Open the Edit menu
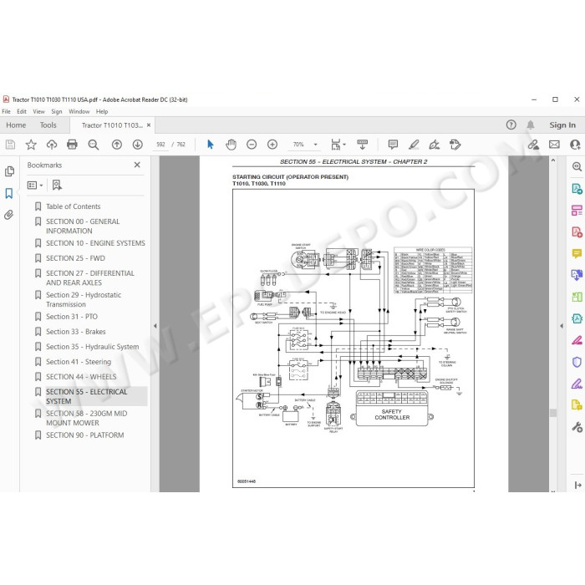Viewport: 585px width, 585px height. [22, 111]
